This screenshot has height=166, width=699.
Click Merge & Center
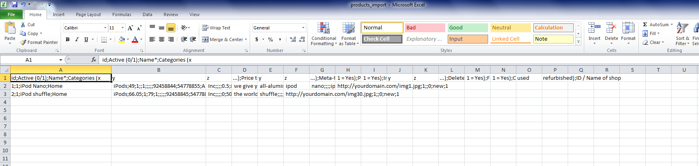224,39
